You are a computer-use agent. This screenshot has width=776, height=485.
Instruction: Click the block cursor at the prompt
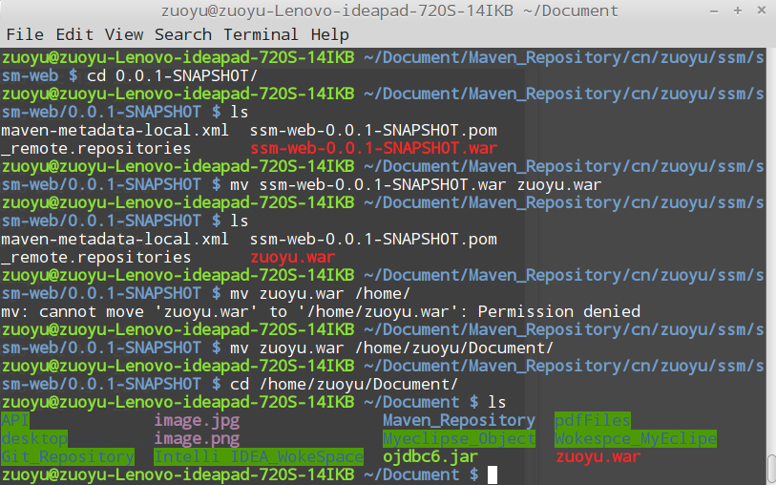click(493, 474)
